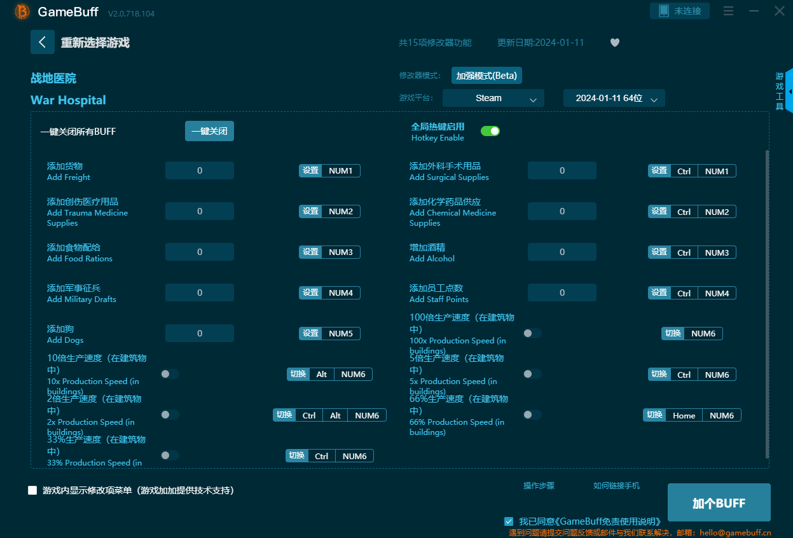
Task: Click the 加个BUFF button
Action: [719, 502]
